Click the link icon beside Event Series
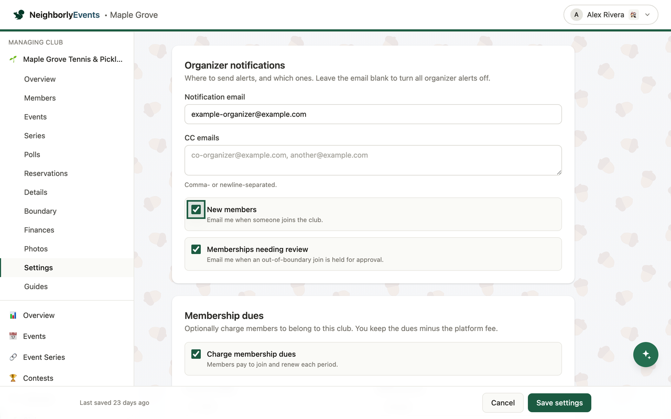 click(13, 357)
